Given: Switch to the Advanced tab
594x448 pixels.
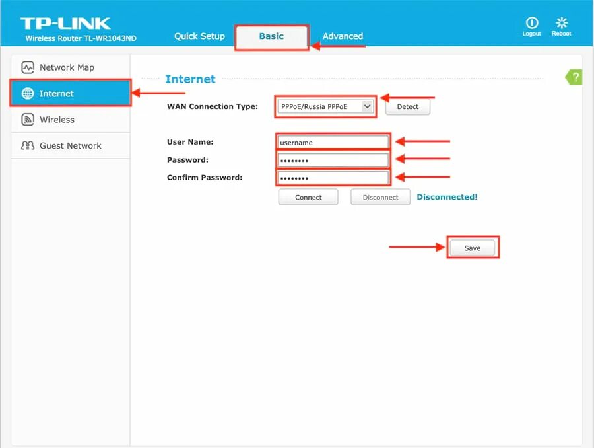Looking at the screenshot, I should 343,36.
